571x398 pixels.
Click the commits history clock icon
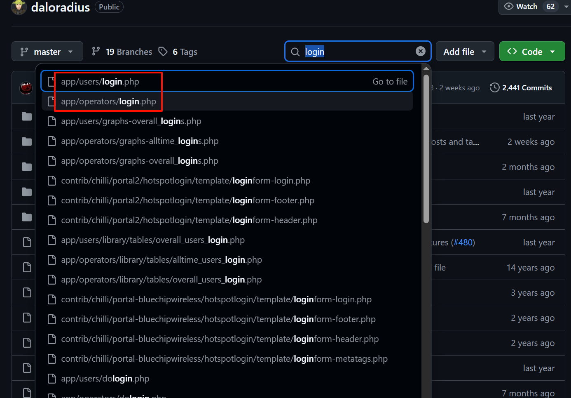[x=494, y=88]
